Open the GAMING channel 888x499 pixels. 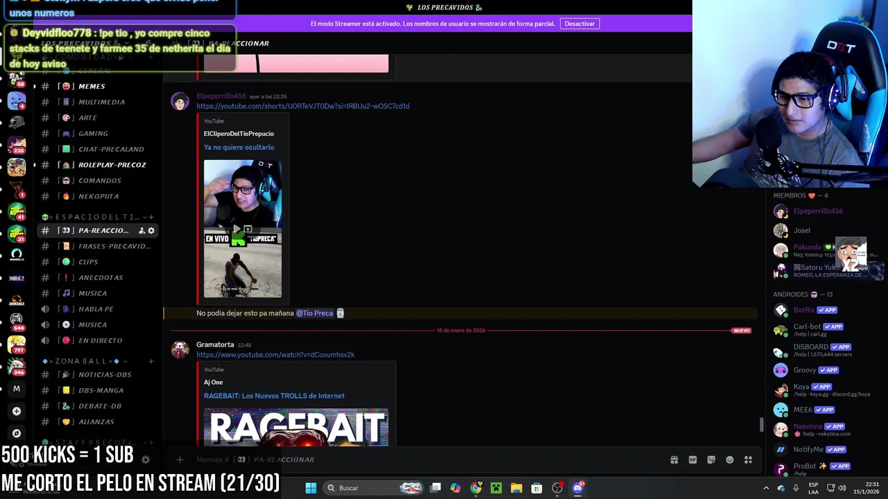click(94, 133)
